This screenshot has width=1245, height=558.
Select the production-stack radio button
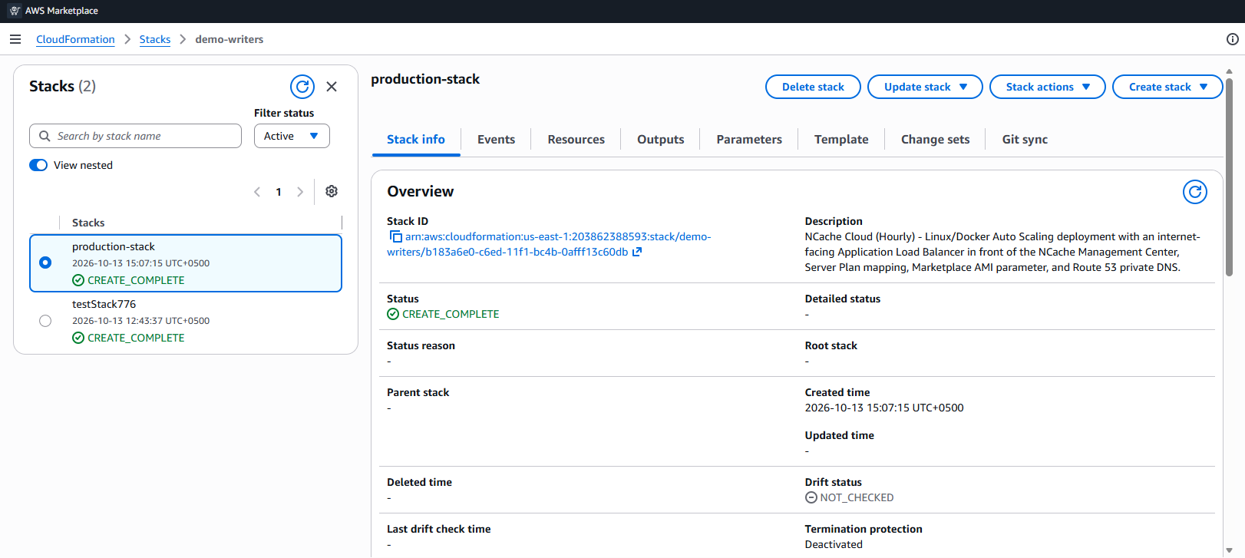[45, 262]
